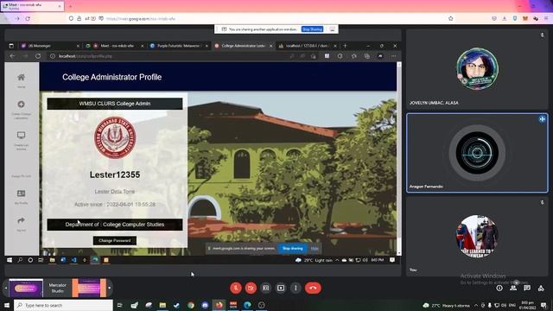Bookmark the Meet page with the star icon
Viewport: 553px width, 311px height.
coord(451,18)
